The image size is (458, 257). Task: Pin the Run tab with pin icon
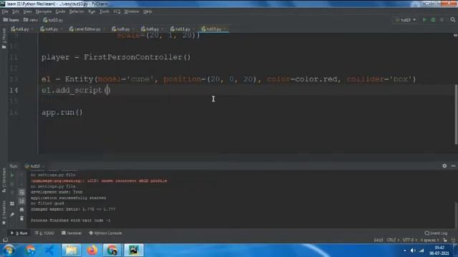(x=12, y=215)
